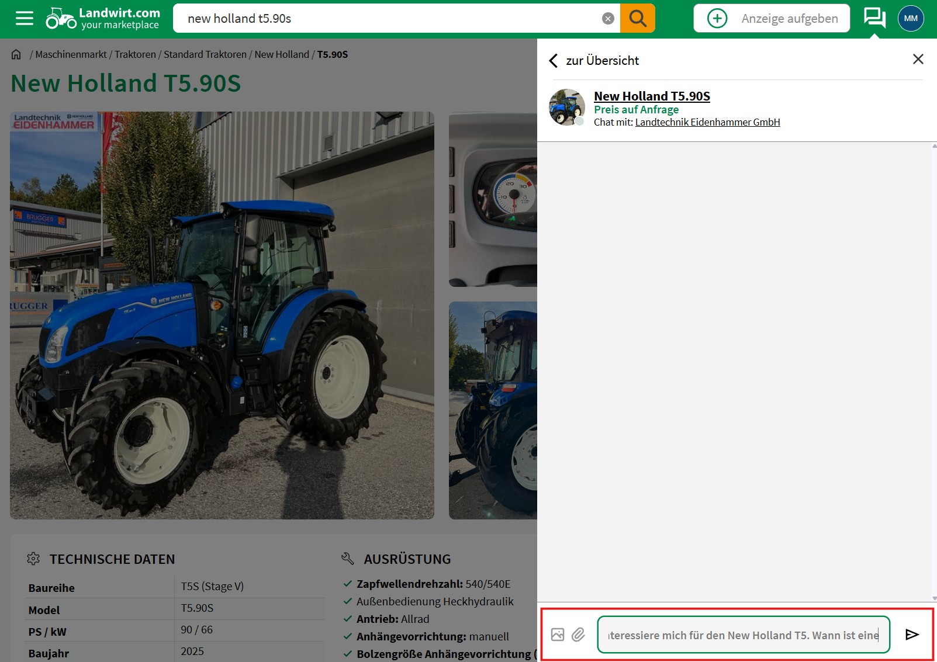Close the chat panel
Viewport: 937px width, 662px height.
pyautogui.click(x=918, y=59)
